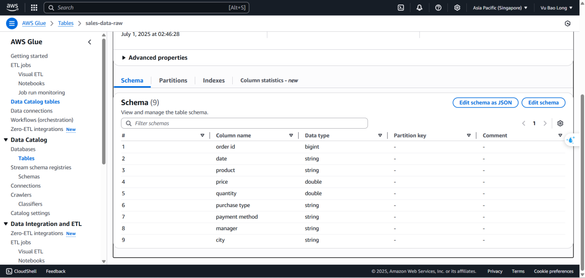This screenshot has height=278, width=585.
Task: Open the Terms footer link
Action: point(518,272)
